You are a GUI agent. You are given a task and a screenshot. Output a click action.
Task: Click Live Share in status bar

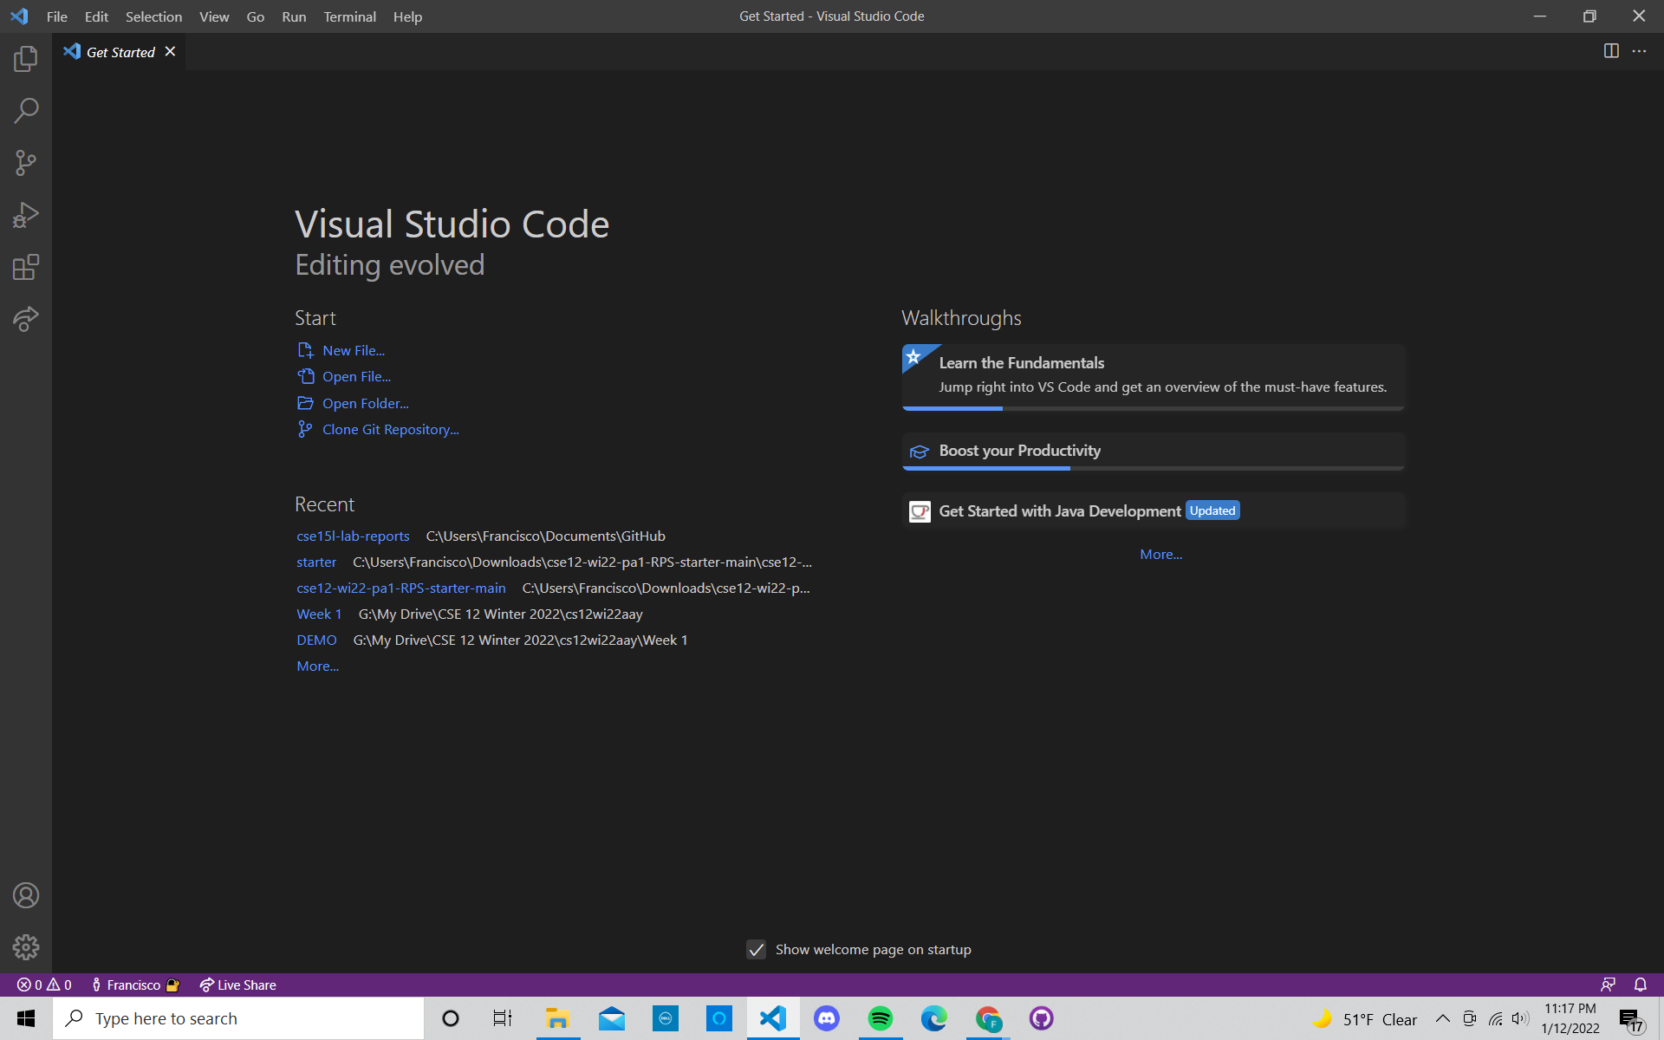click(x=237, y=985)
